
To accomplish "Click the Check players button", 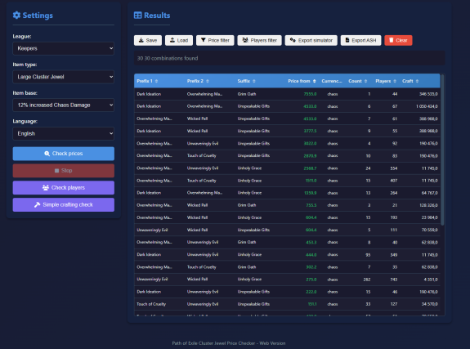I will (x=63, y=188).
